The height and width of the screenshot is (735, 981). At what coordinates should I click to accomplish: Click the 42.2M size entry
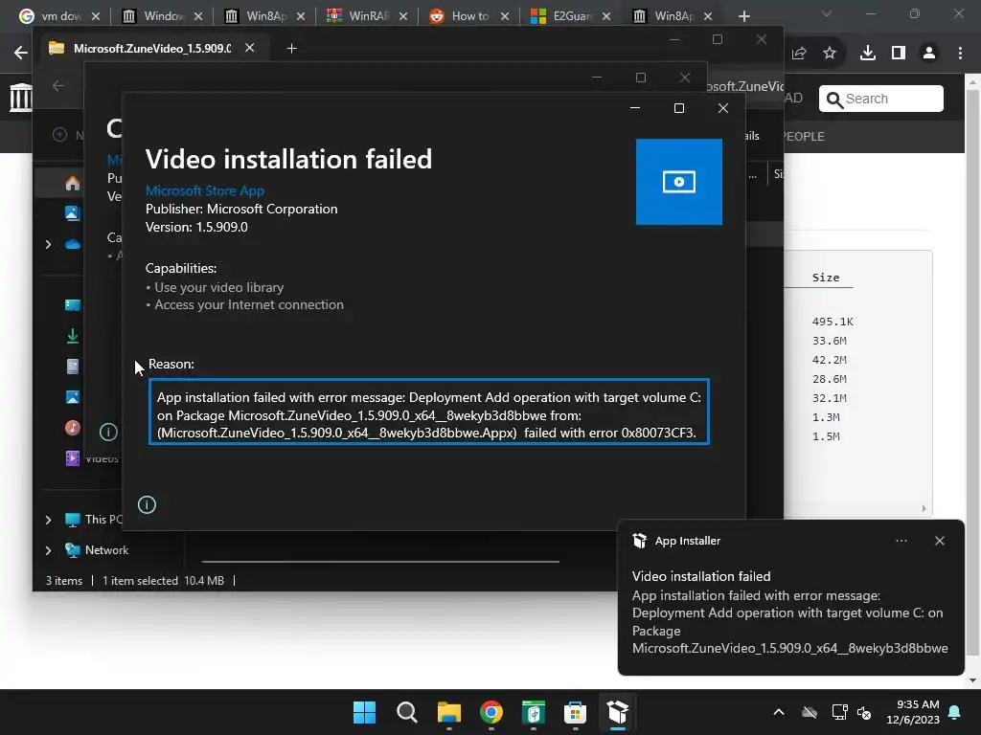pyautogui.click(x=829, y=360)
